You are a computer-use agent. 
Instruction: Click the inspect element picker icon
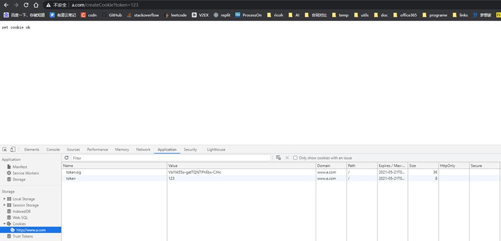pyautogui.click(x=4, y=150)
